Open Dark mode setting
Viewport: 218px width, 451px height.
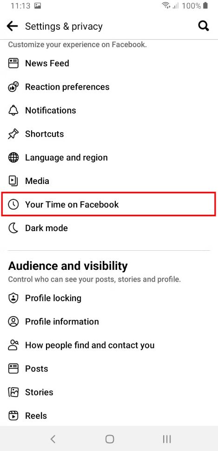pos(109,228)
